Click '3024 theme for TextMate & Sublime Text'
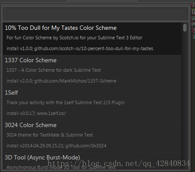This screenshot has width=195, height=172. (50, 135)
